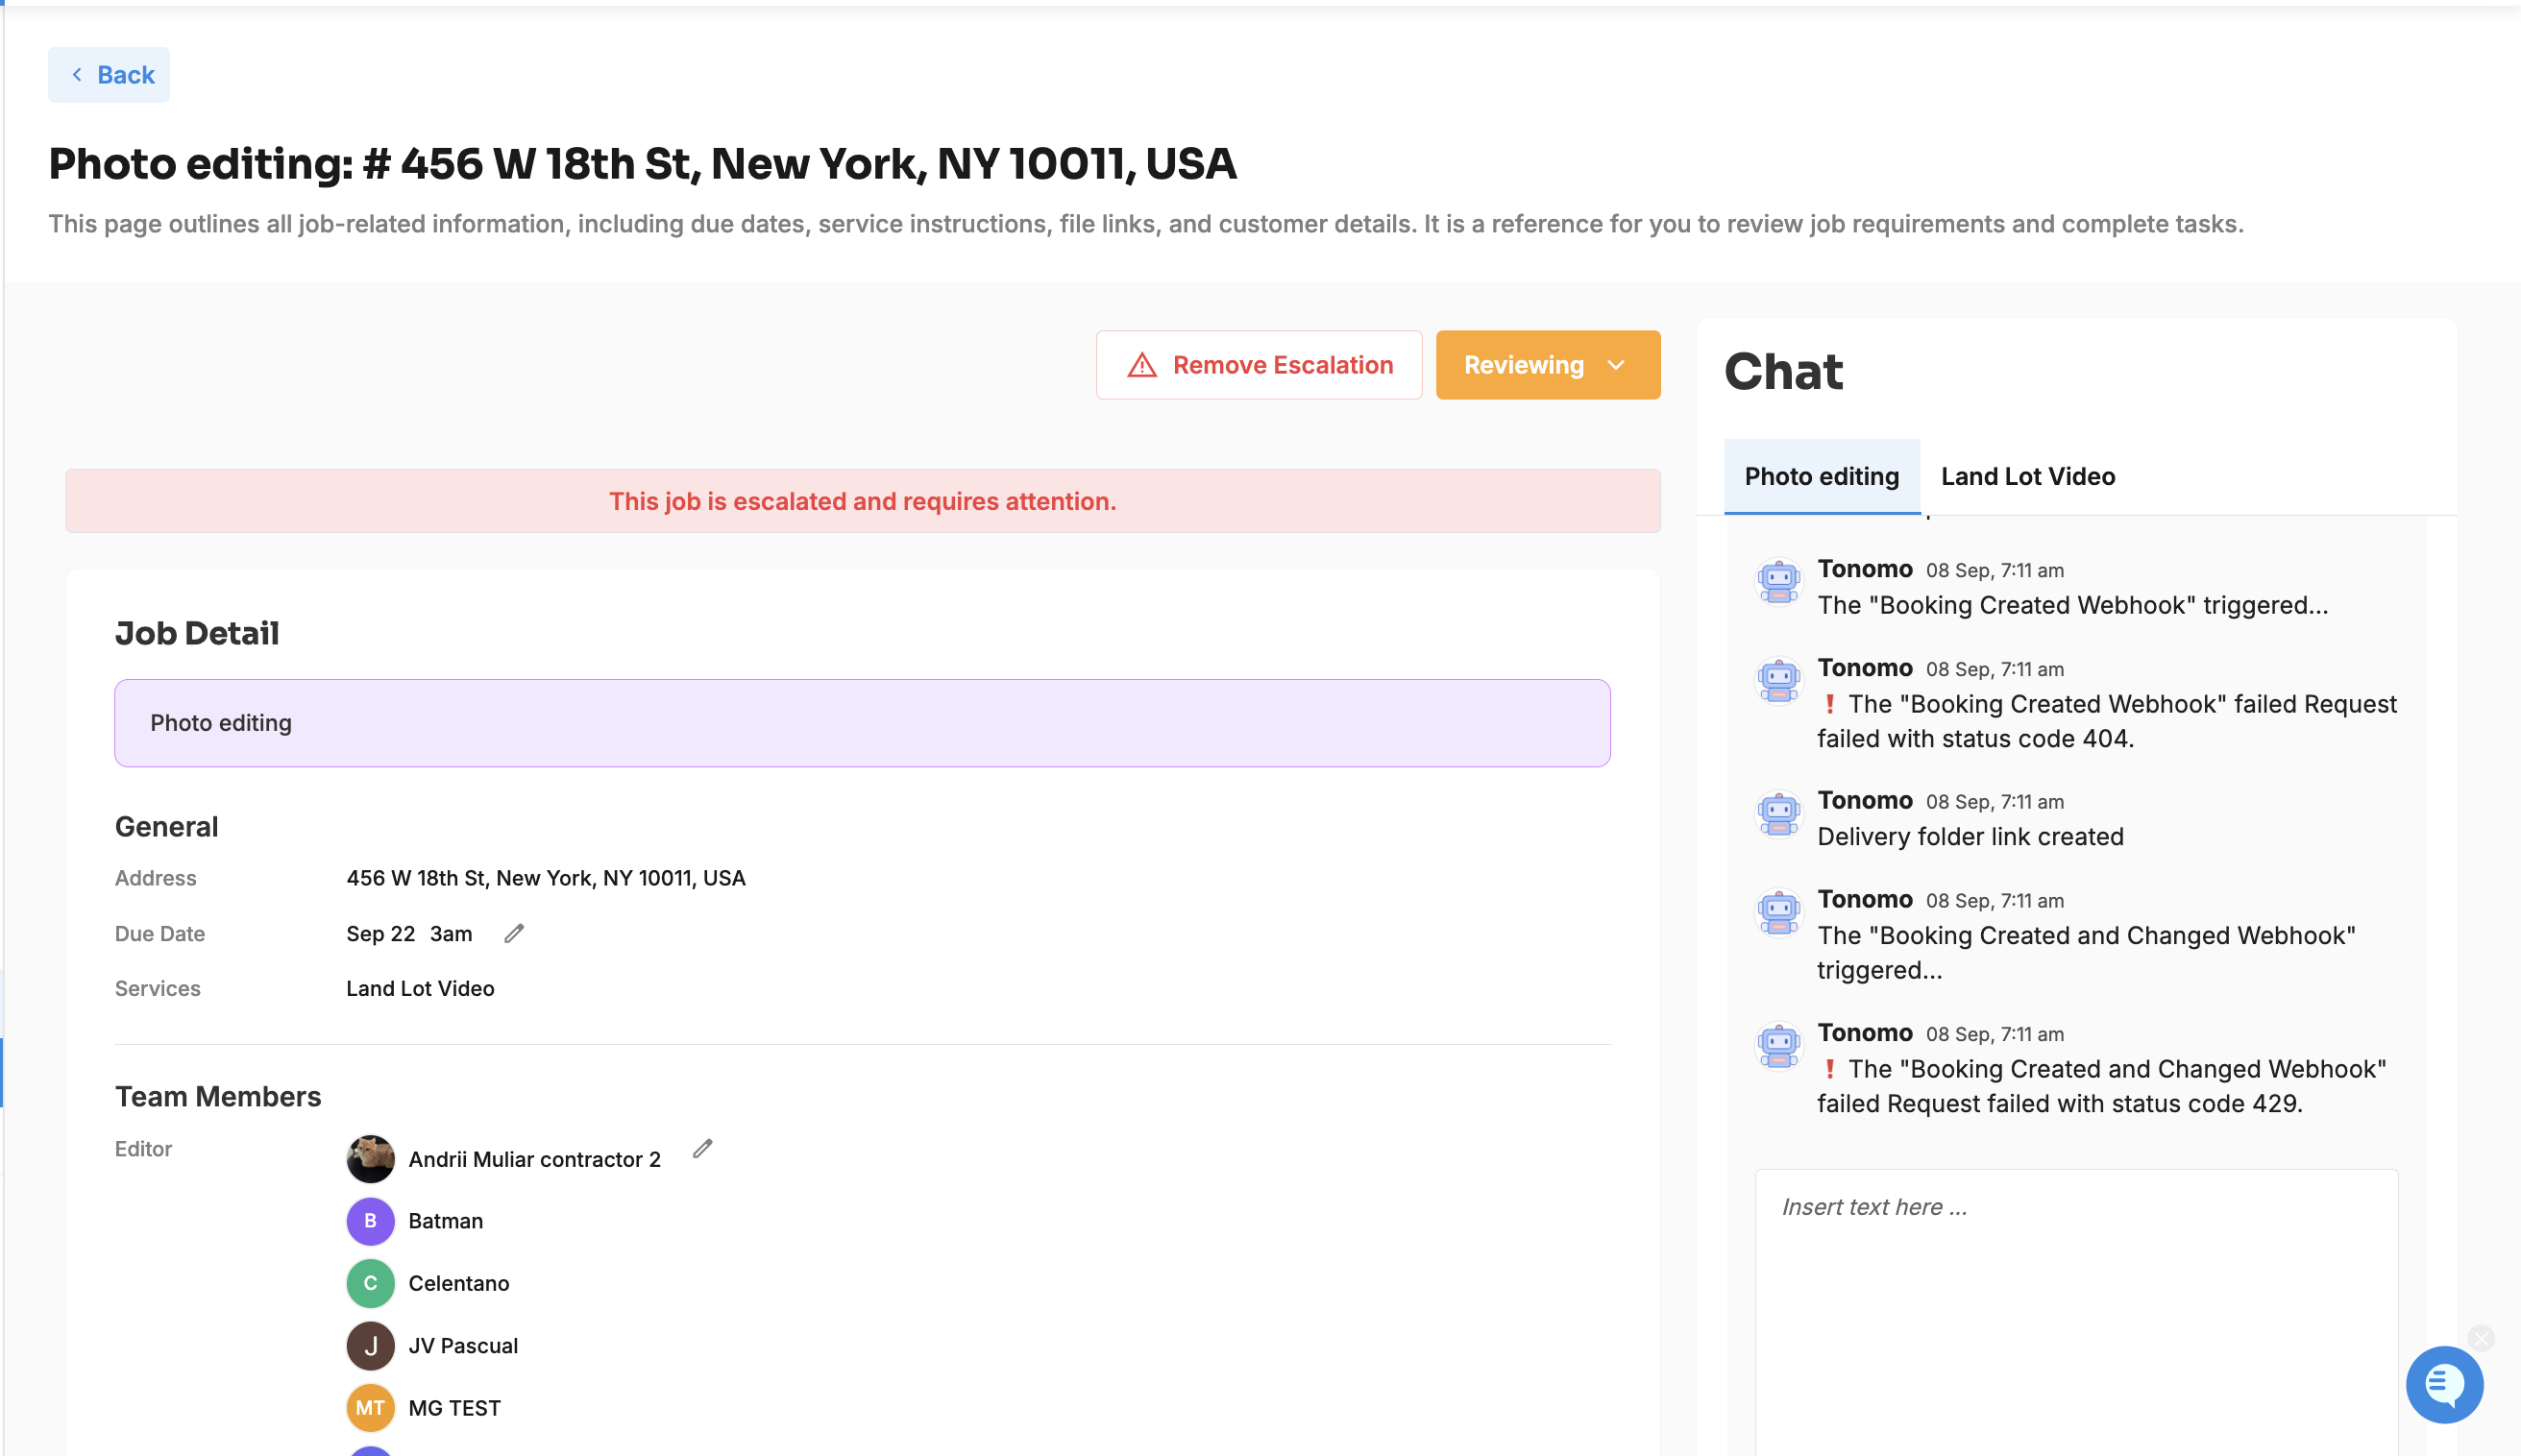Dismiss the chat widget with the small X

click(2481, 1338)
